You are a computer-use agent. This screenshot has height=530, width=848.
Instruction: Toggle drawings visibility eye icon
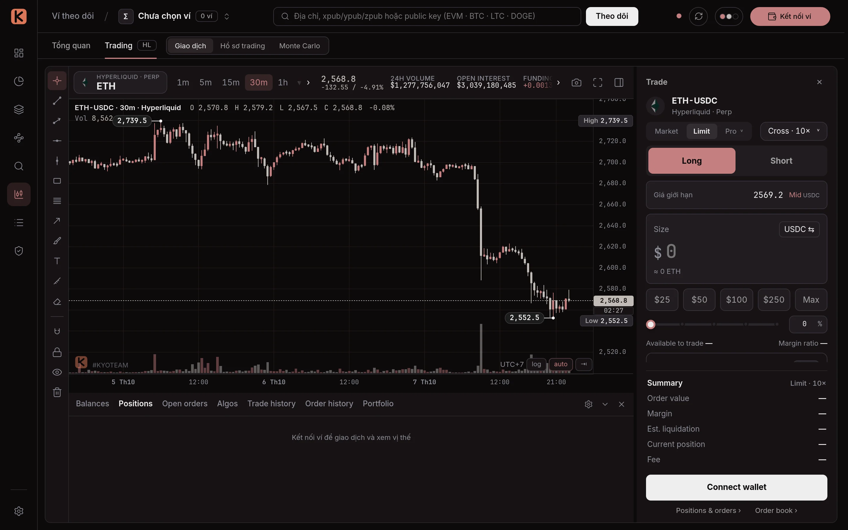tap(57, 372)
